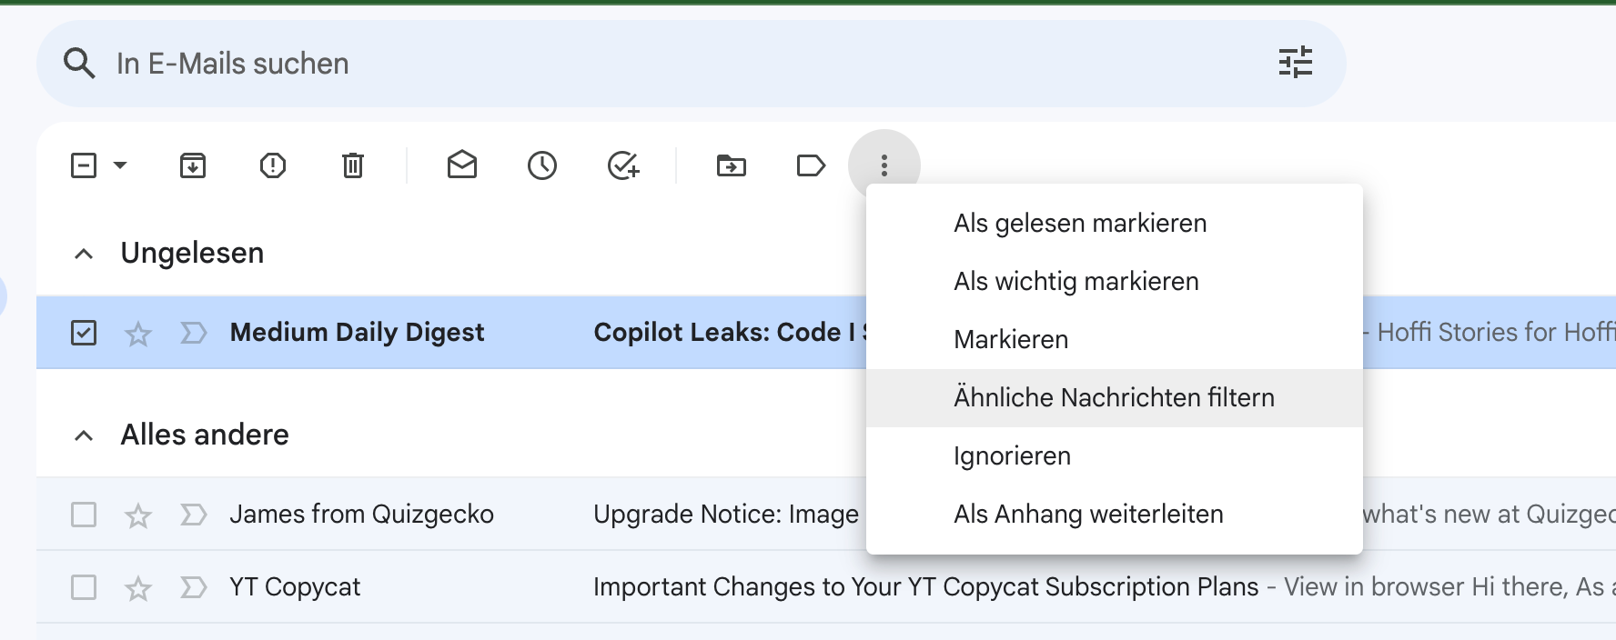Report spam with the exclamation icon

click(x=273, y=165)
